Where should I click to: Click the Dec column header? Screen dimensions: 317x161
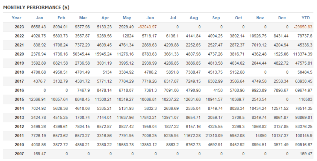tap(282, 18)
